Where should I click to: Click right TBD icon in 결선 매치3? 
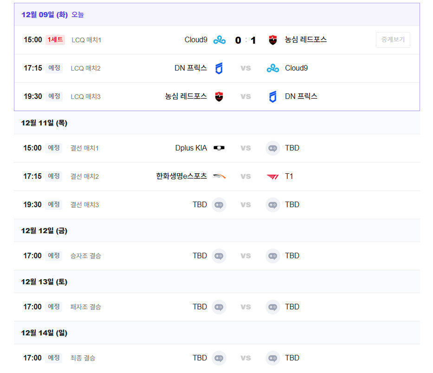pyautogui.click(x=273, y=205)
